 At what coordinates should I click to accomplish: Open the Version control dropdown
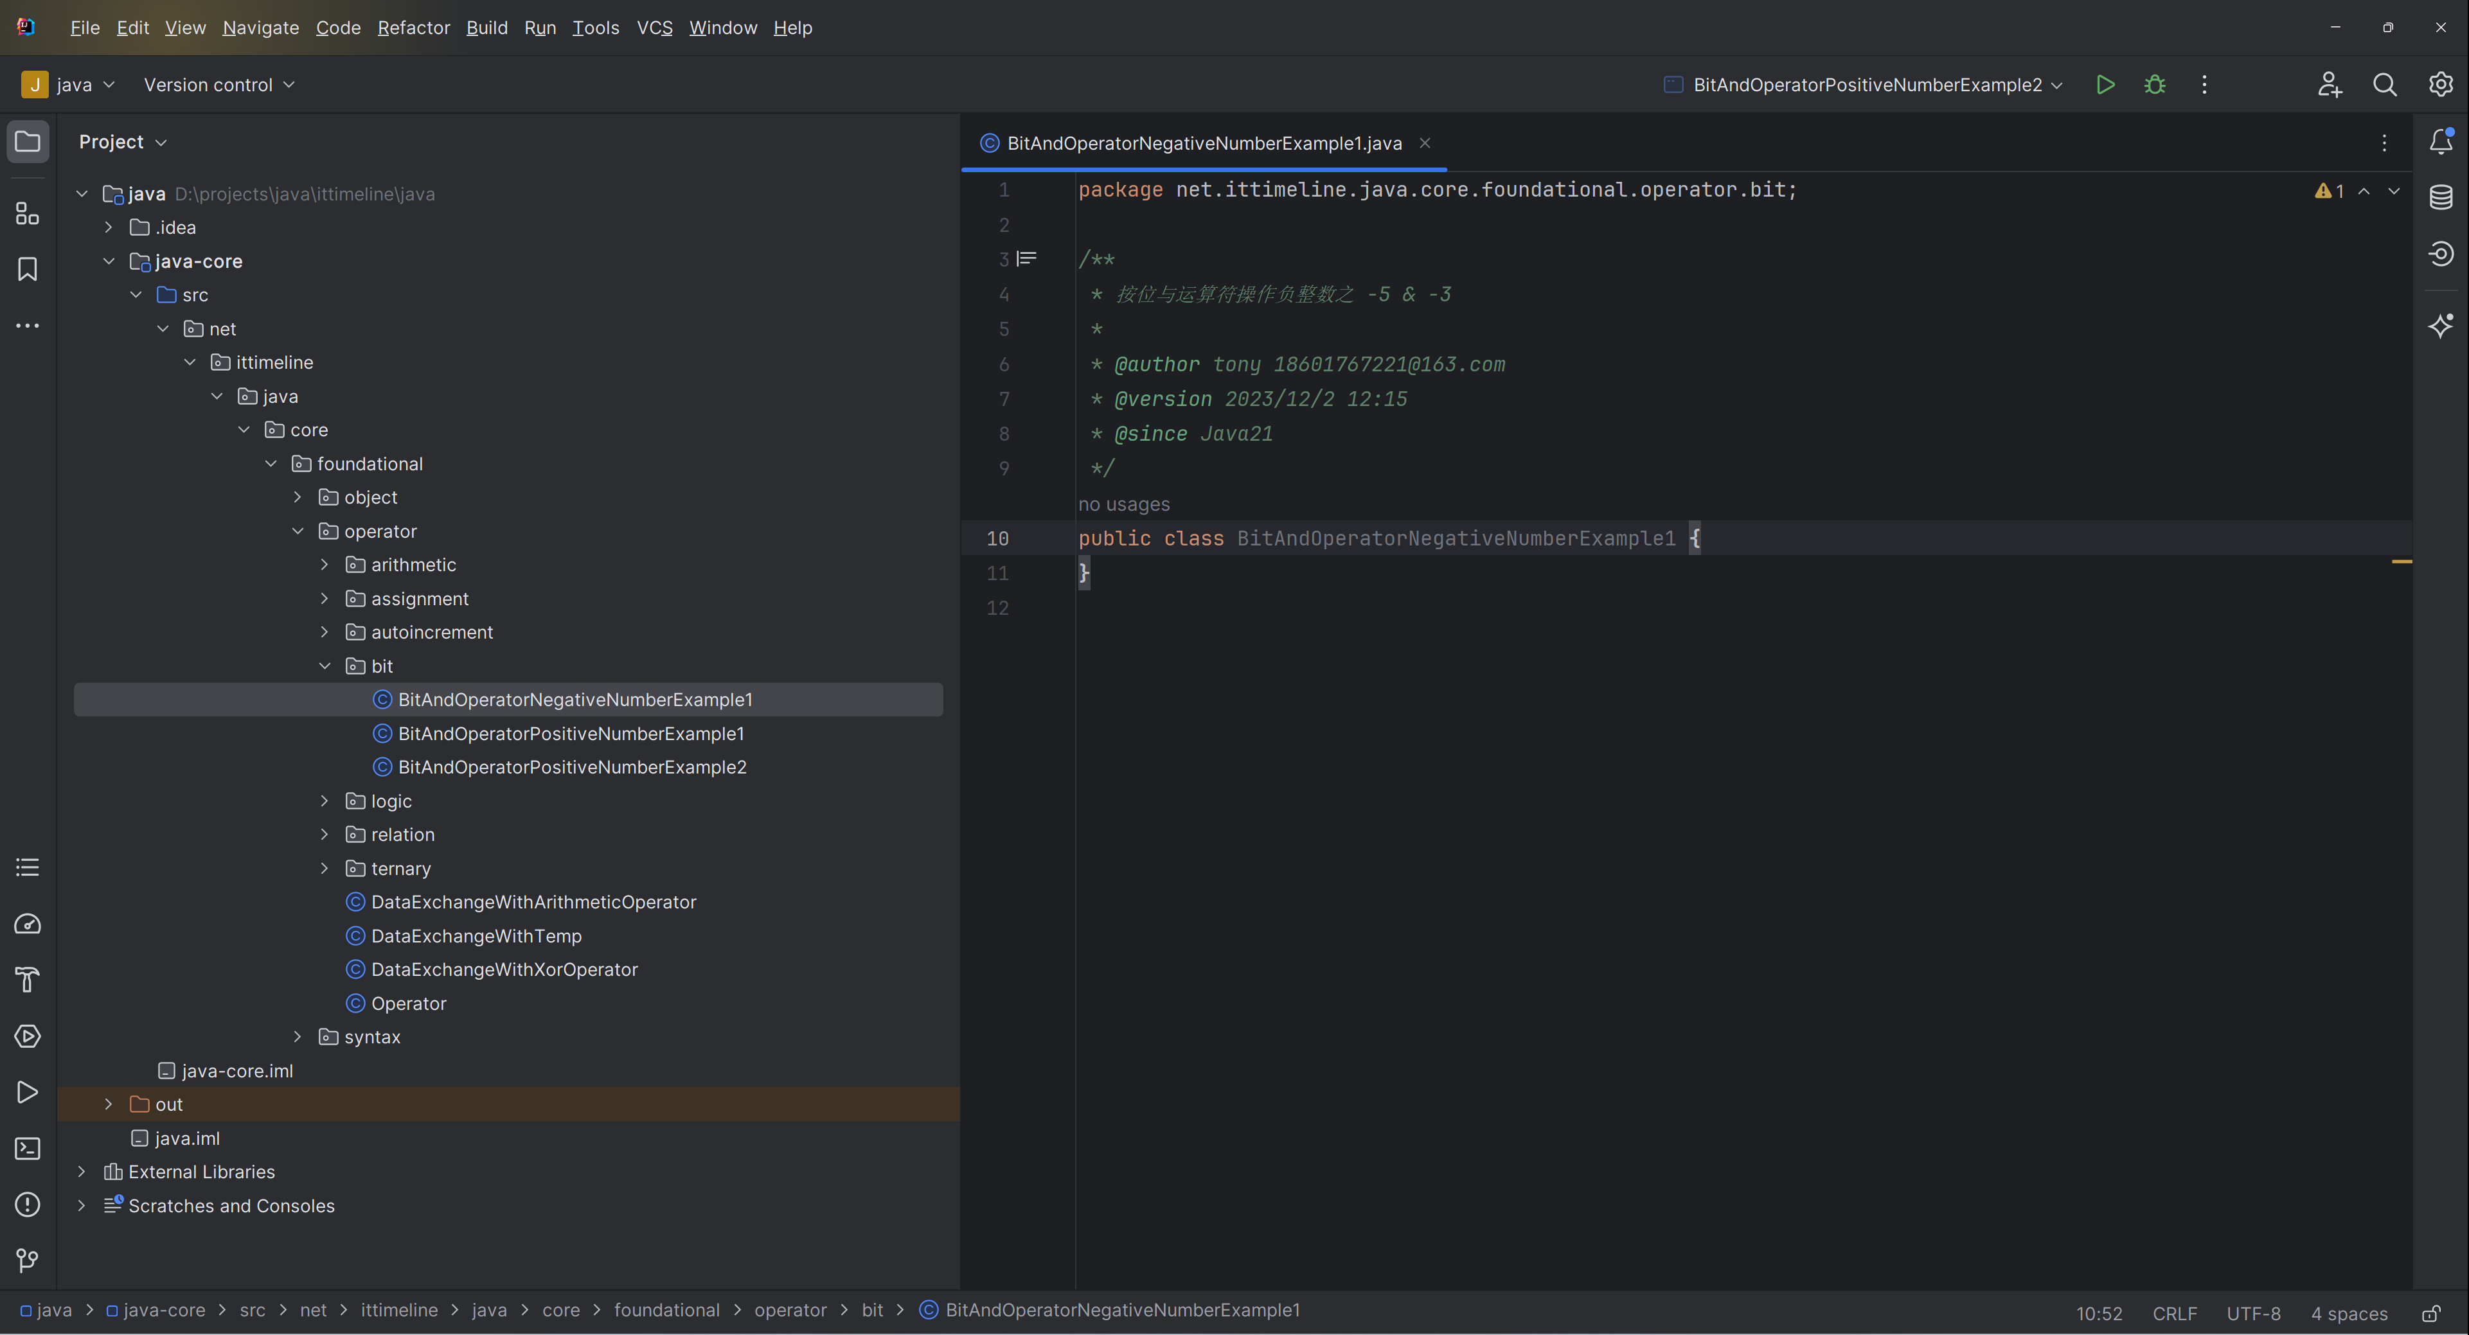(218, 84)
